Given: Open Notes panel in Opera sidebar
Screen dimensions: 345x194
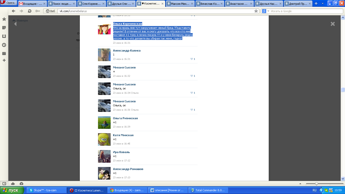Looking at the screenshot, I should coord(4,28).
